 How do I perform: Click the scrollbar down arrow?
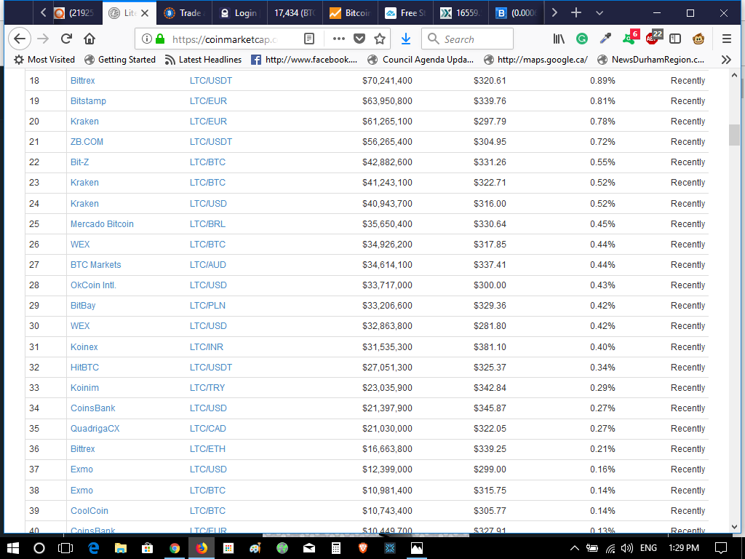click(735, 527)
